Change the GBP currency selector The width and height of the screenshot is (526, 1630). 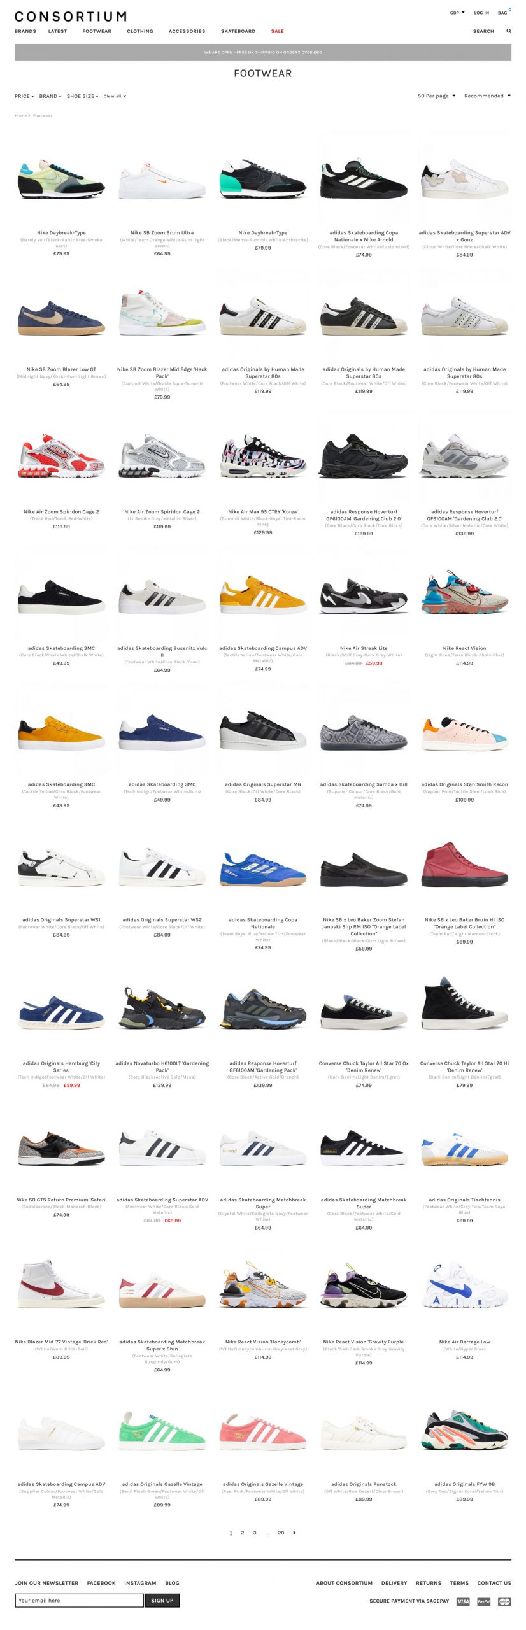pyautogui.click(x=457, y=13)
